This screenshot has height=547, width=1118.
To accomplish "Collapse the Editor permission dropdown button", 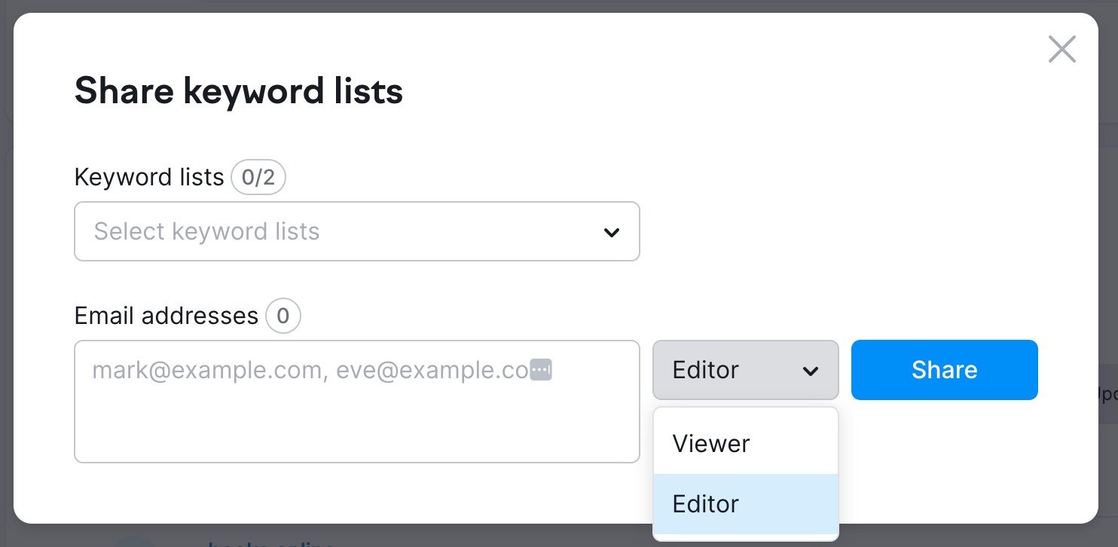I will coord(744,370).
